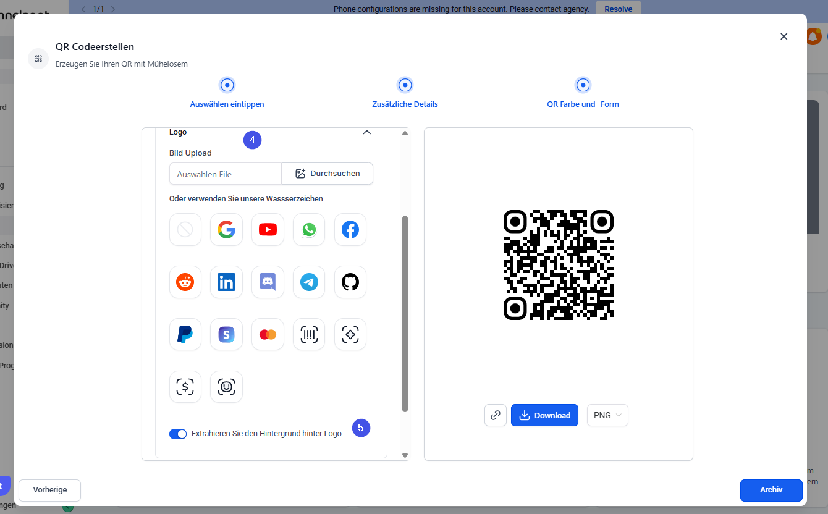The width and height of the screenshot is (828, 514).
Task: Choose the Mastercard logo watermark
Action: 268,335
